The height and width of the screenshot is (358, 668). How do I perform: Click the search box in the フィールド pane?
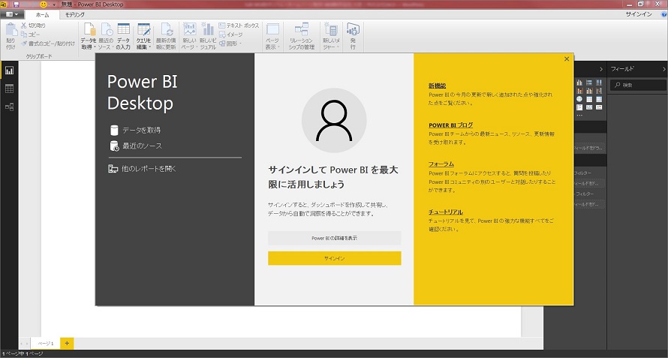point(638,86)
